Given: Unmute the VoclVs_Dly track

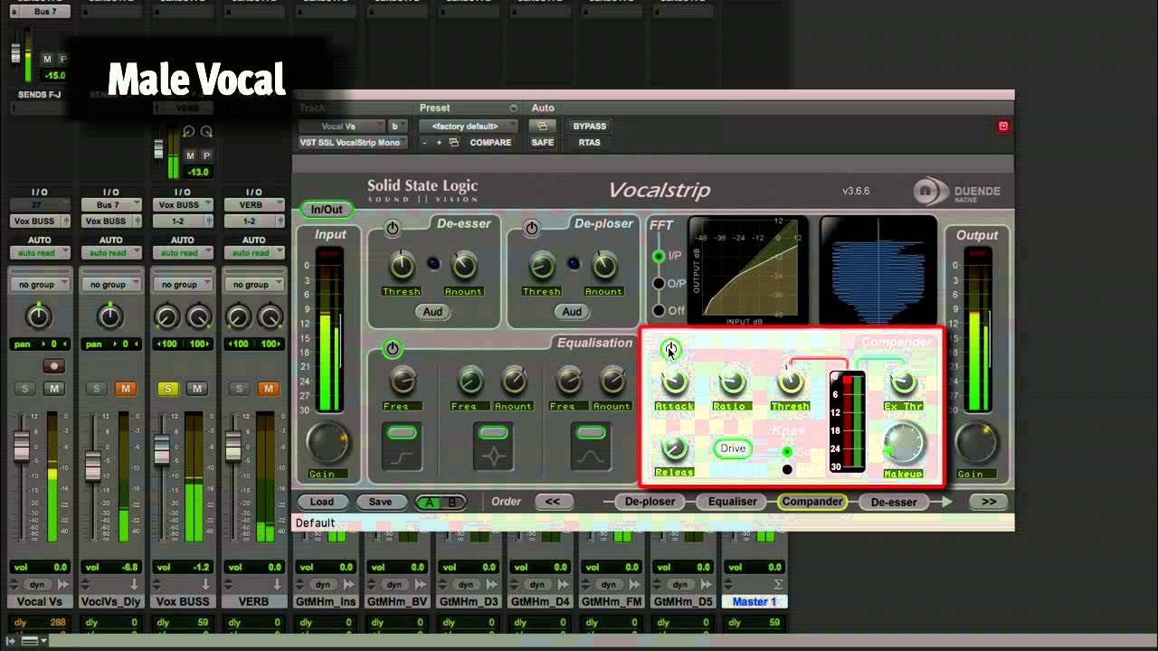Looking at the screenshot, I should click(125, 389).
